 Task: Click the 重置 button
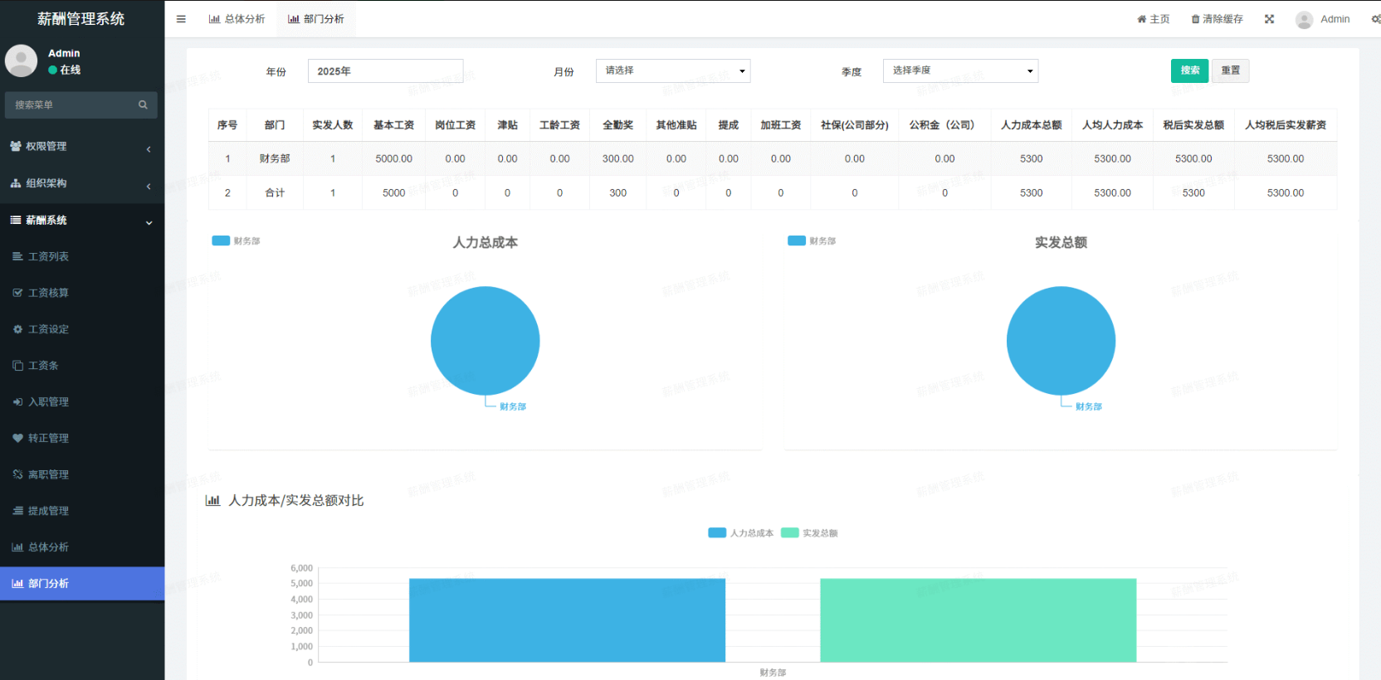[x=1230, y=70]
